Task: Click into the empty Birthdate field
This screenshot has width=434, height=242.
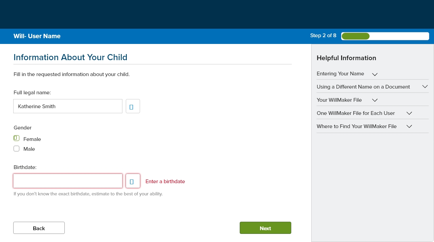Action: coord(68,181)
